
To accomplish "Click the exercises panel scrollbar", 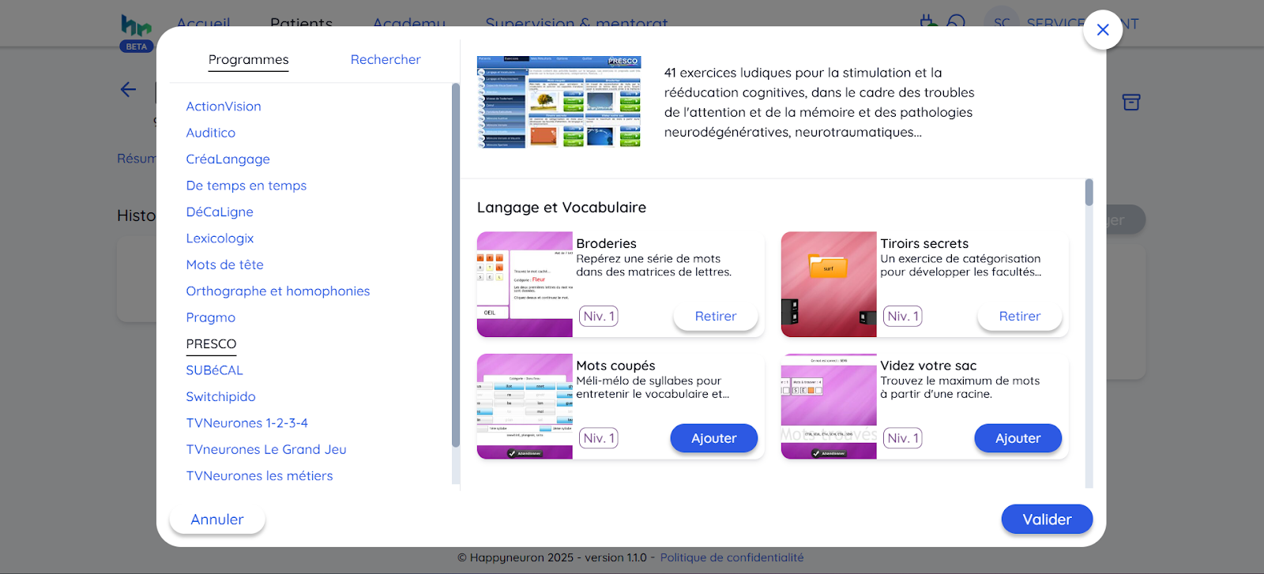I will [x=1089, y=193].
